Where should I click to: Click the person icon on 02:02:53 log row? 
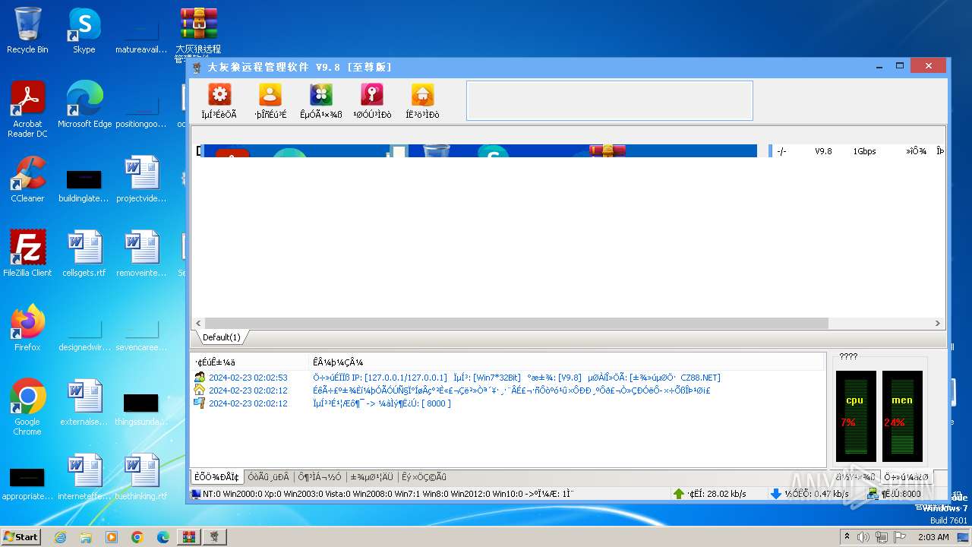click(200, 377)
